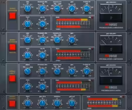
Task: Toggle the red bypass button on the bottom rack unit
Action: pos(12,104)
